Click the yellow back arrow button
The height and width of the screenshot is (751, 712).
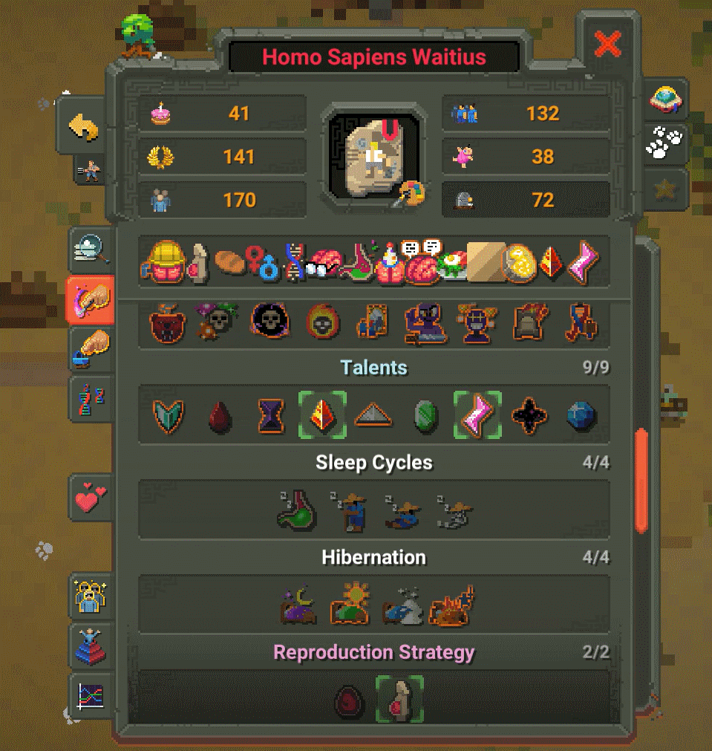pyautogui.click(x=84, y=126)
